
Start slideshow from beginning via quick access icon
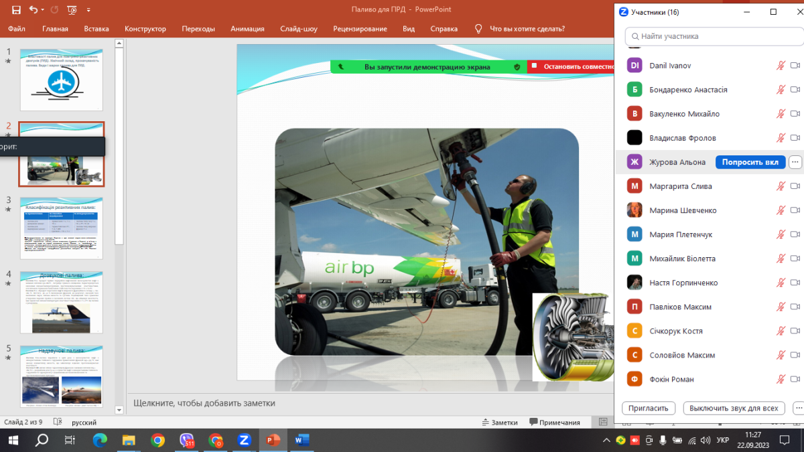point(72,10)
